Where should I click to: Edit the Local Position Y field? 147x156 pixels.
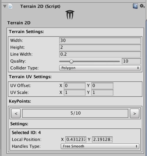102,140
